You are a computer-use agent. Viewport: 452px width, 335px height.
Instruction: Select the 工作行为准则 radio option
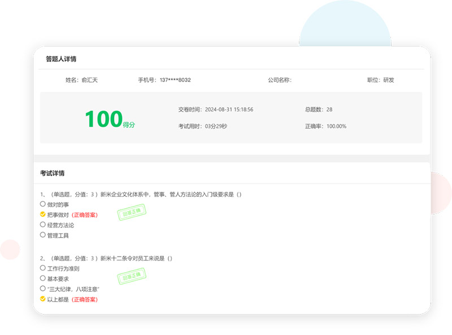[43, 268]
